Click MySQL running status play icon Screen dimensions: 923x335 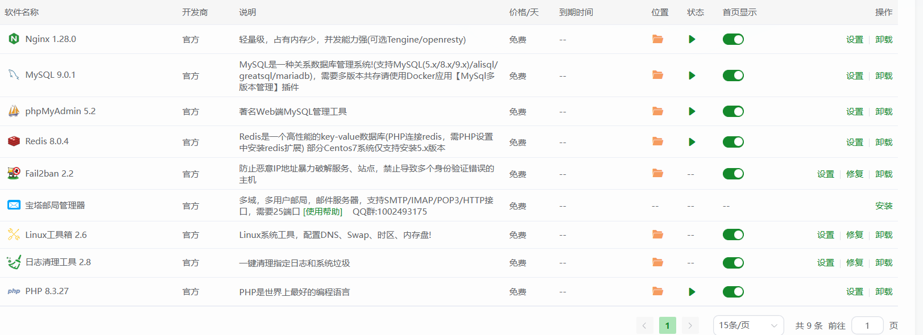click(692, 76)
